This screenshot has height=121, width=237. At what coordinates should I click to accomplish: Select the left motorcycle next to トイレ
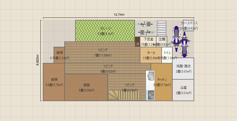click(x=176, y=39)
